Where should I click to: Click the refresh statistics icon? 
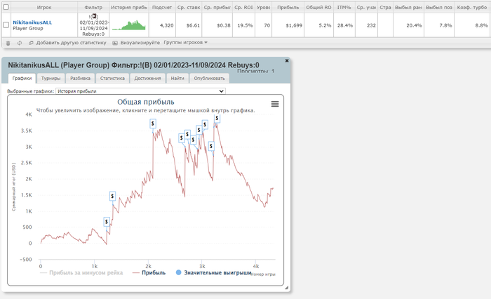pos(20,43)
